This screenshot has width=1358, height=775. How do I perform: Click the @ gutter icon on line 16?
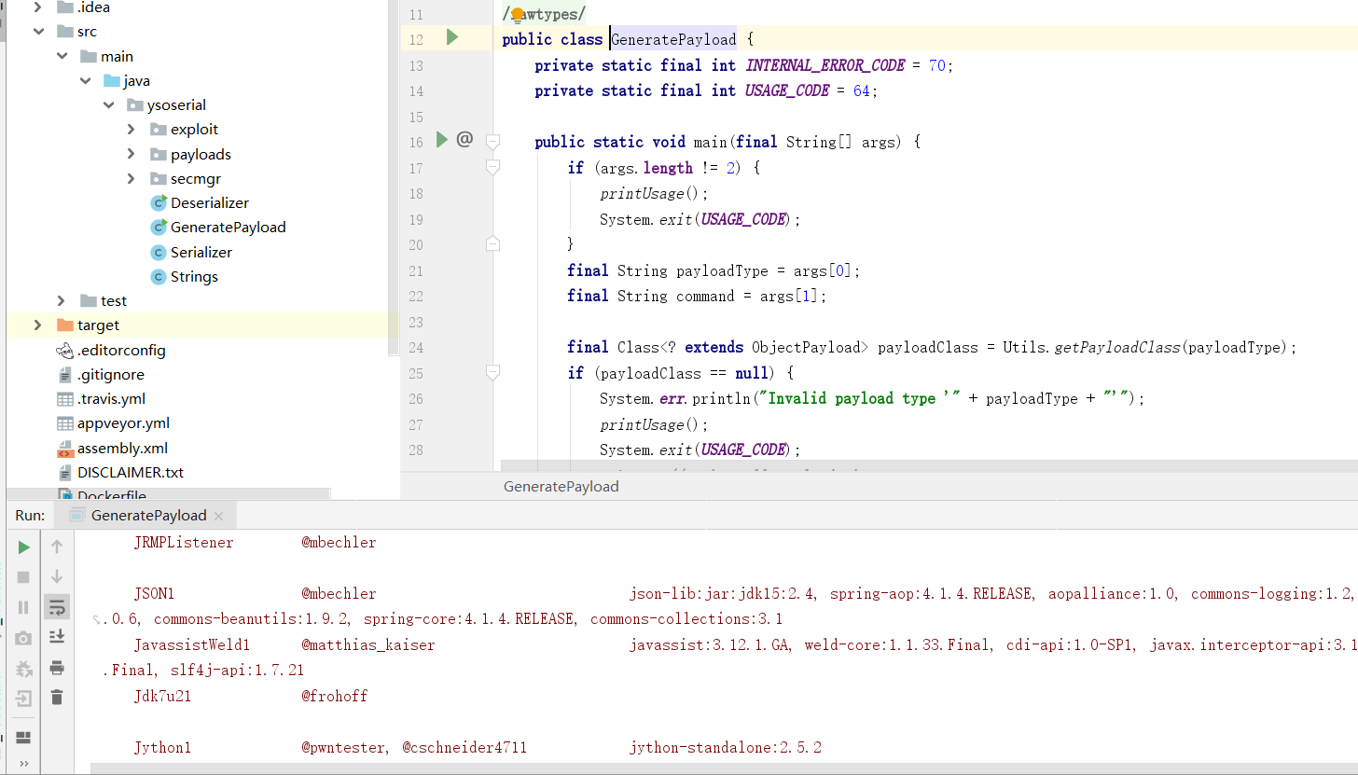(x=464, y=140)
